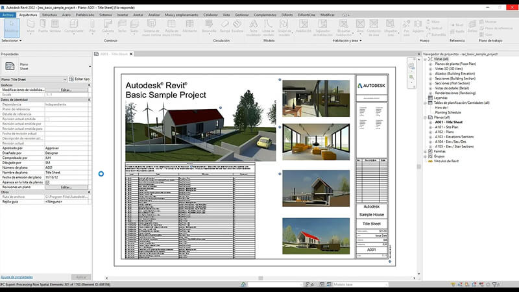Select the interior kitchen rendering thumbnail on sheet
The height and width of the screenshot is (292, 519).
(316, 99)
